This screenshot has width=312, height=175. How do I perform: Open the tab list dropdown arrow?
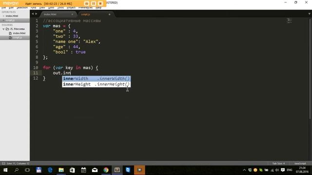tap(309, 14)
